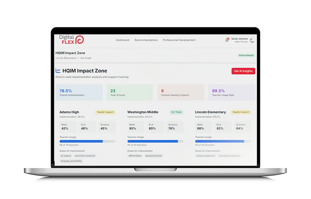311x199 pixels.
Task: Click Sarah Johnson's profile avatar
Action: click(x=252, y=40)
